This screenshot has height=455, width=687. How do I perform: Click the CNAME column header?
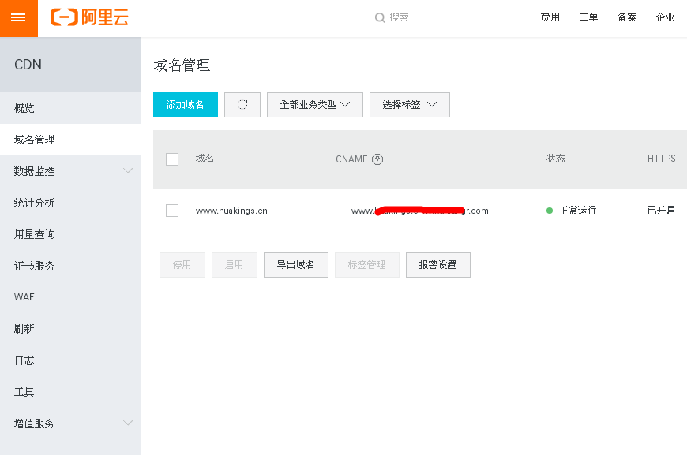[x=351, y=159]
